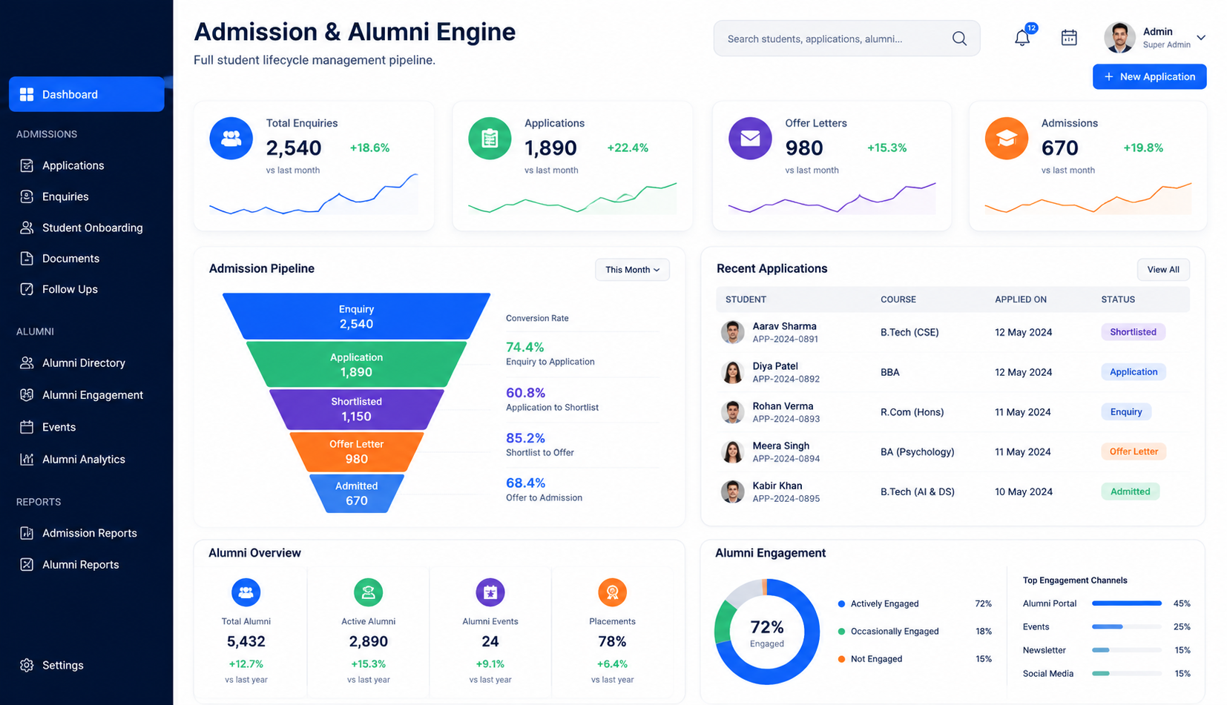Click the Application funnel stage

point(356,365)
